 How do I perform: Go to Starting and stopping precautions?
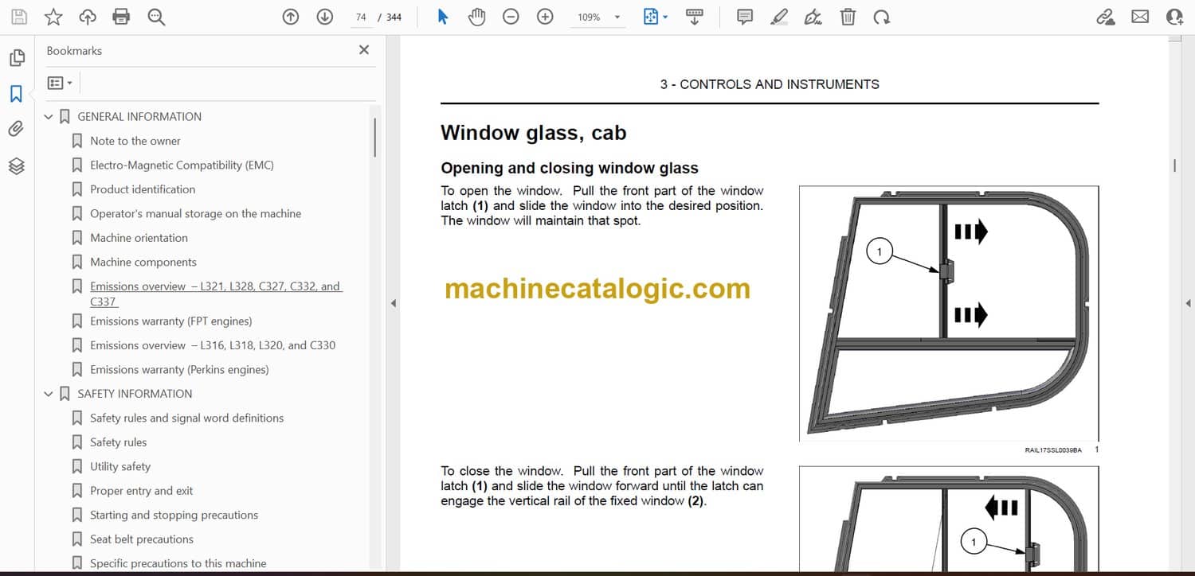174,515
